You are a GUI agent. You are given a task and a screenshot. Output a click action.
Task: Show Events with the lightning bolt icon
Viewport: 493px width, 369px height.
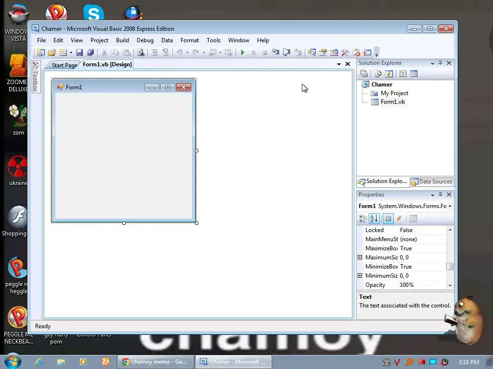(x=399, y=219)
